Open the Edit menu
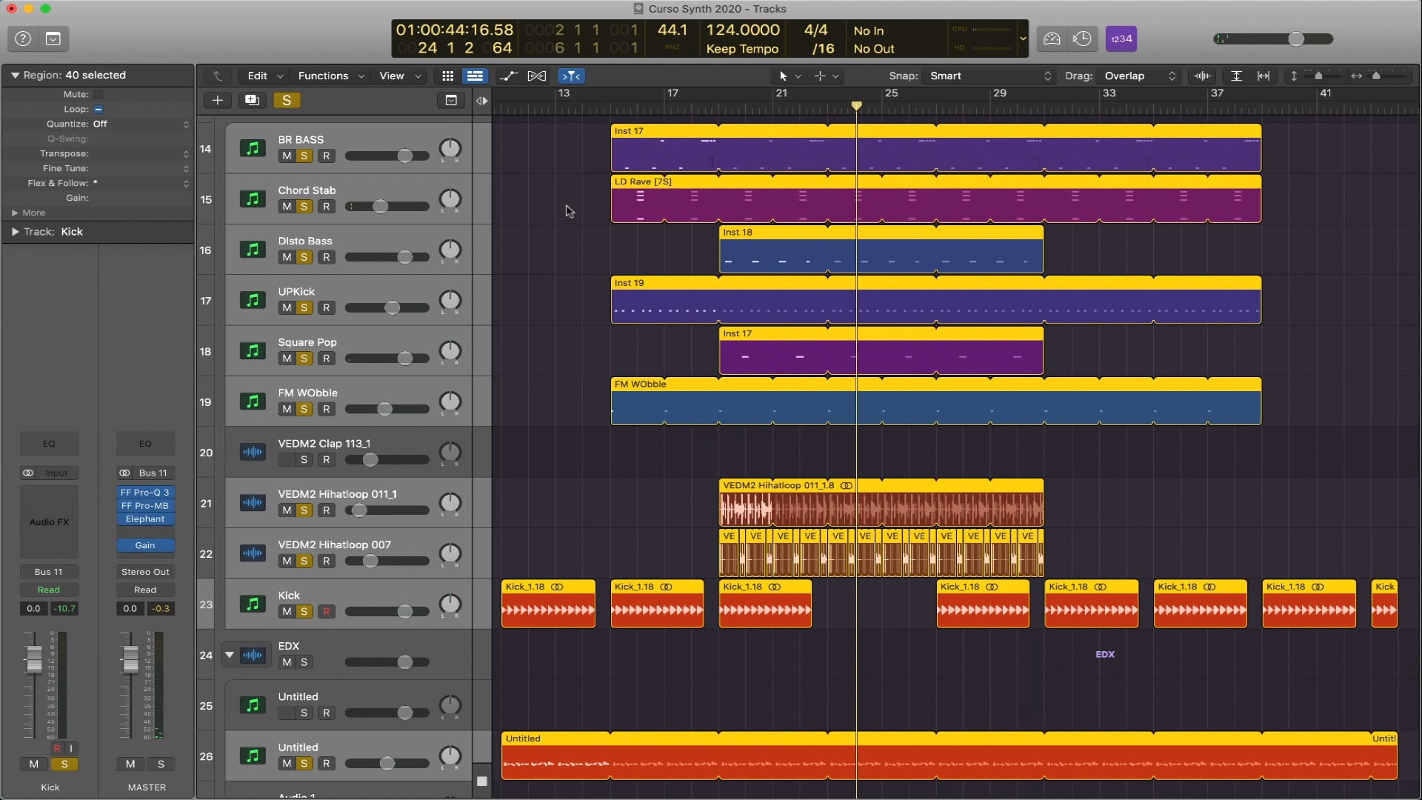Image resolution: width=1422 pixels, height=800 pixels. click(x=264, y=76)
